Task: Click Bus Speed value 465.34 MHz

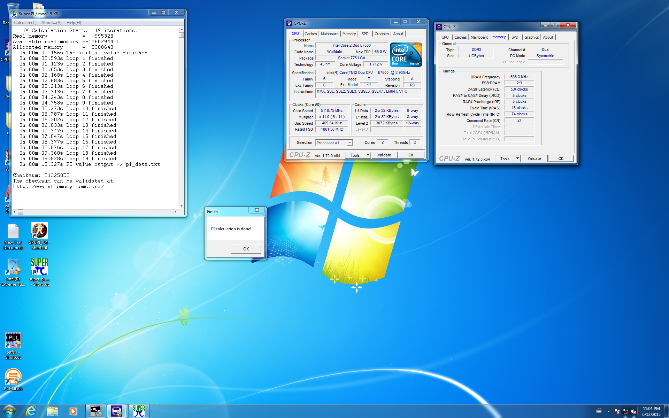Action: (x=332, y=123)
